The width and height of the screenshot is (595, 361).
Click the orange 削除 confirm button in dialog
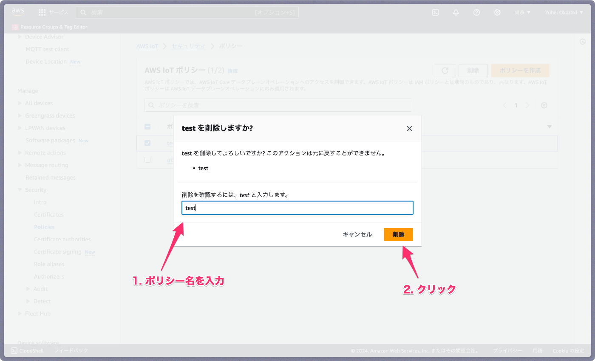click(x=399, y=234)
